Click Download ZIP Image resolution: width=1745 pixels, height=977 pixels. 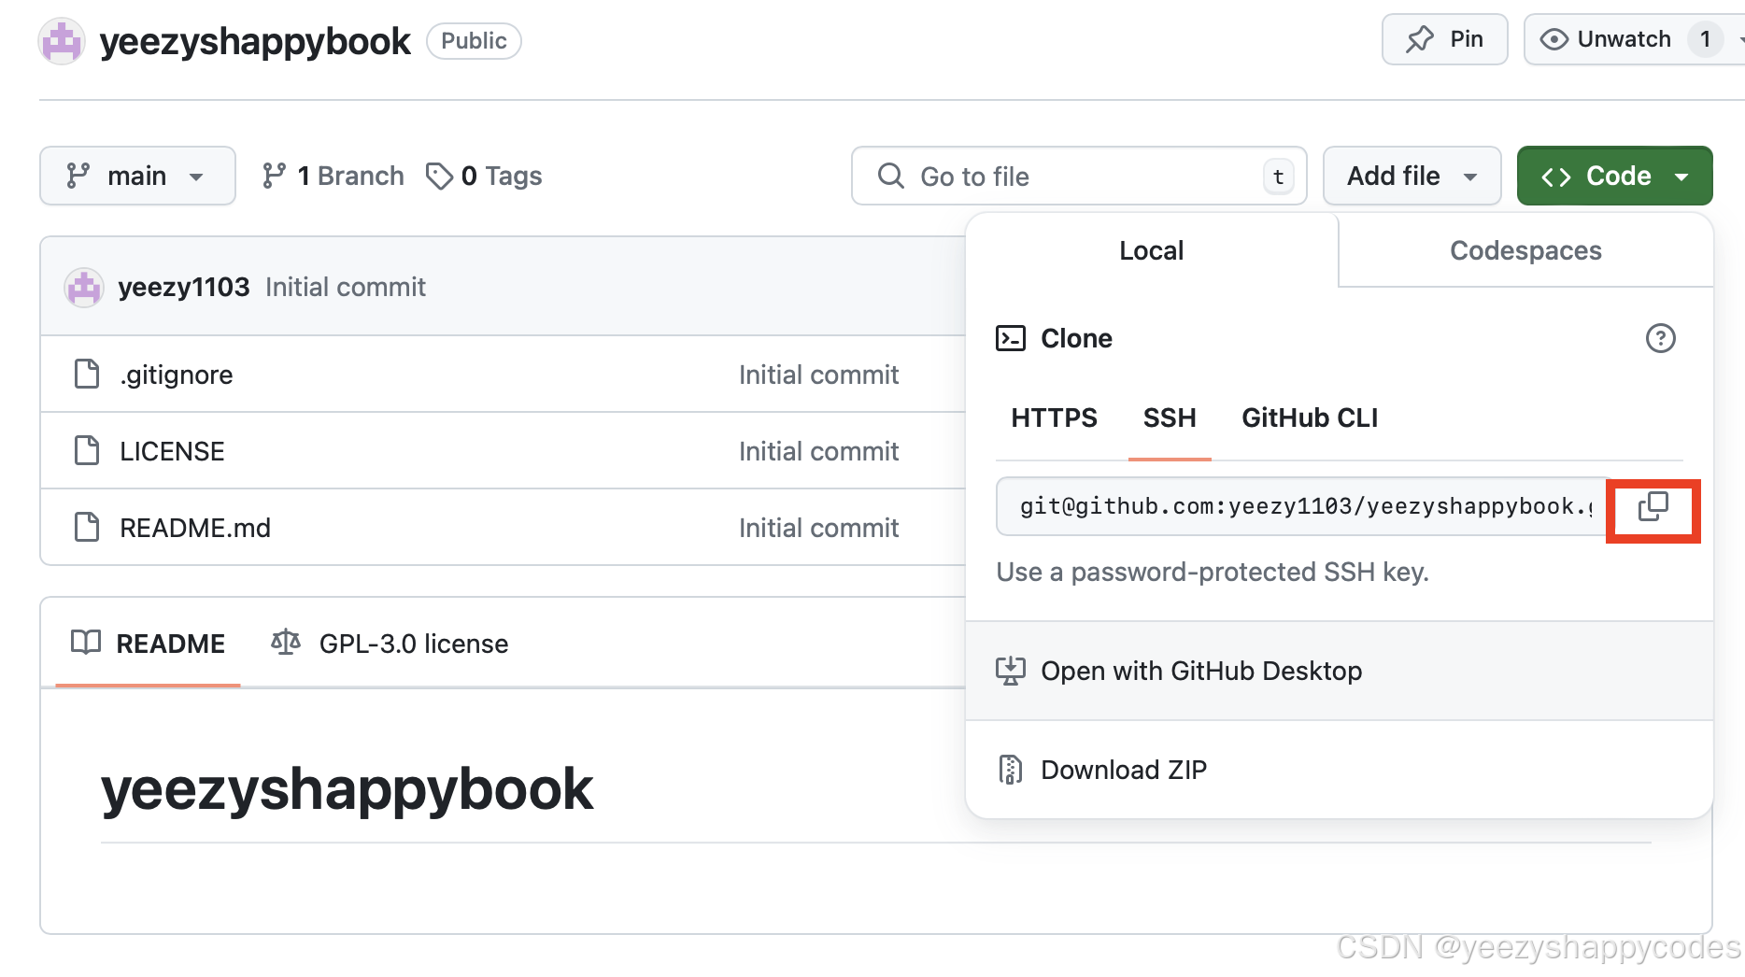(1340, 770)
